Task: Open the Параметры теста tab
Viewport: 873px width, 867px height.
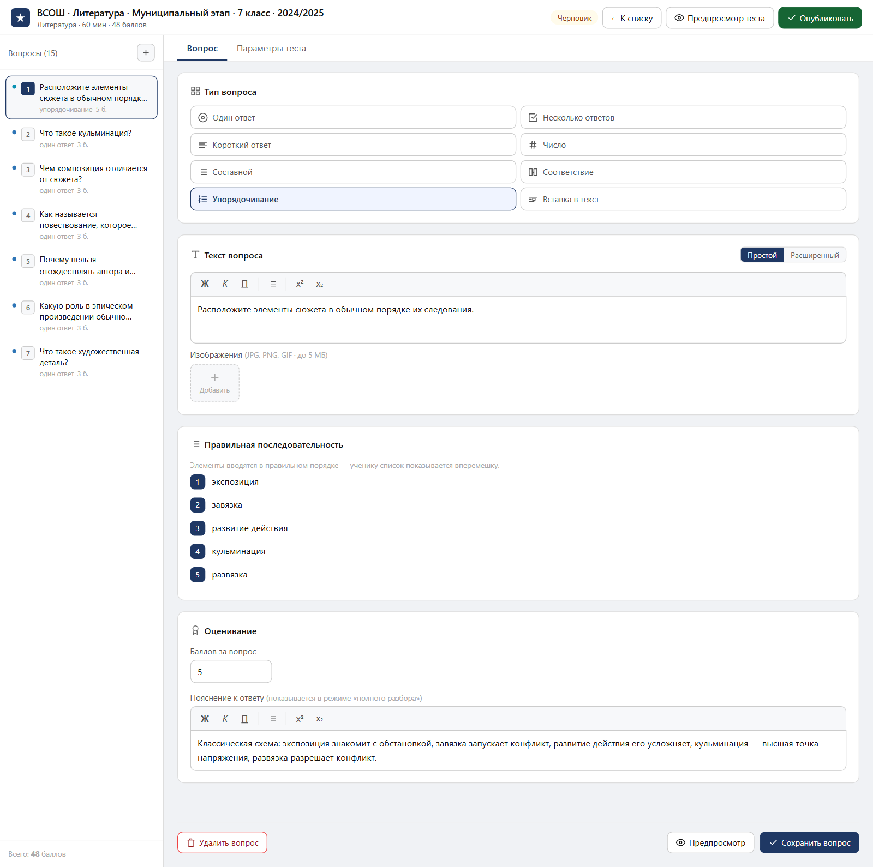Action: pos(271,49)
